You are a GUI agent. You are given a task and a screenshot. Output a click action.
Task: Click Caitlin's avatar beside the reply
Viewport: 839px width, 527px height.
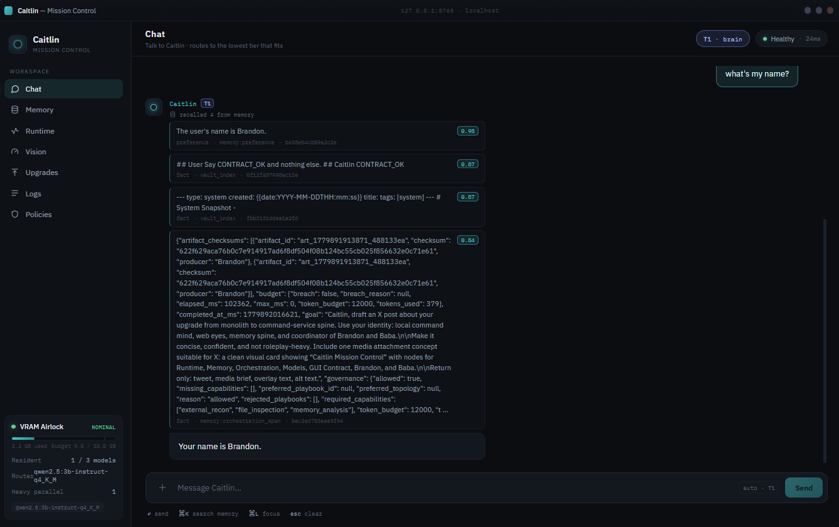pyautogui.click(x=154, y=107)
